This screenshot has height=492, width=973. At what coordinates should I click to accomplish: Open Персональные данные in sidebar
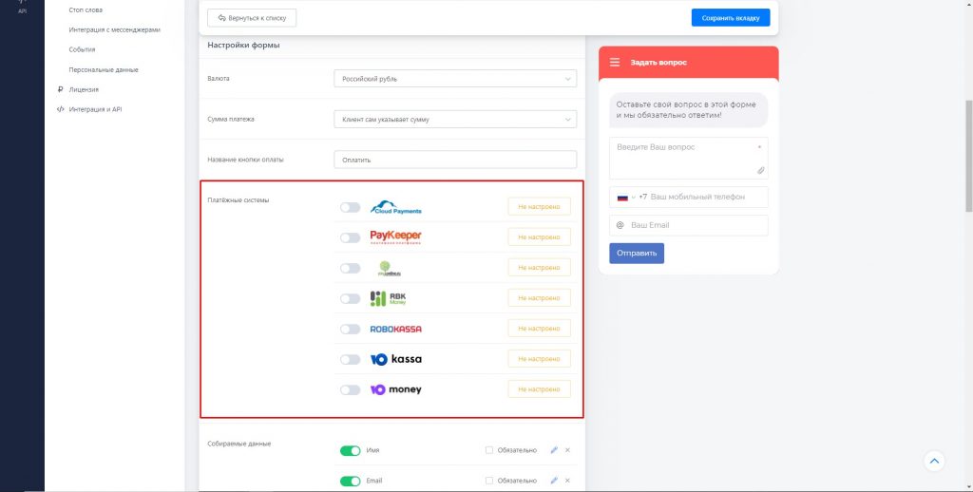coord(104,69)
